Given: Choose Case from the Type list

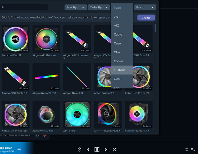Looking at the screenshot, I should coord(122,43).
